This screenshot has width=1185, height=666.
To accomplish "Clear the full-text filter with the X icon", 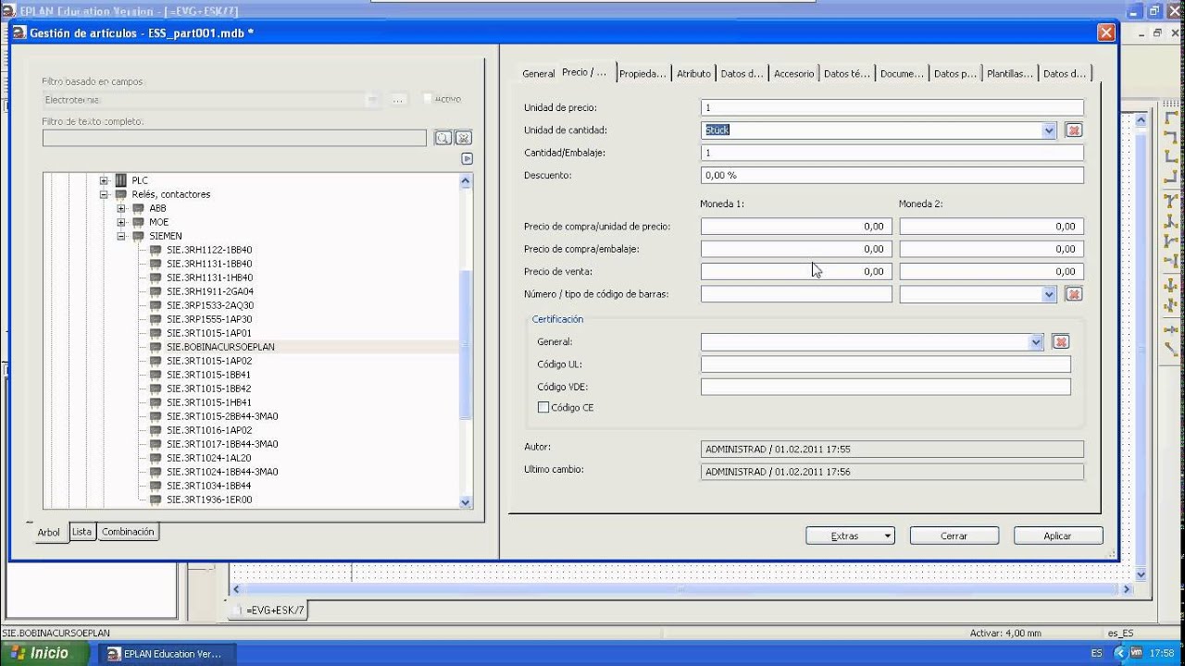I will (464, 138).
